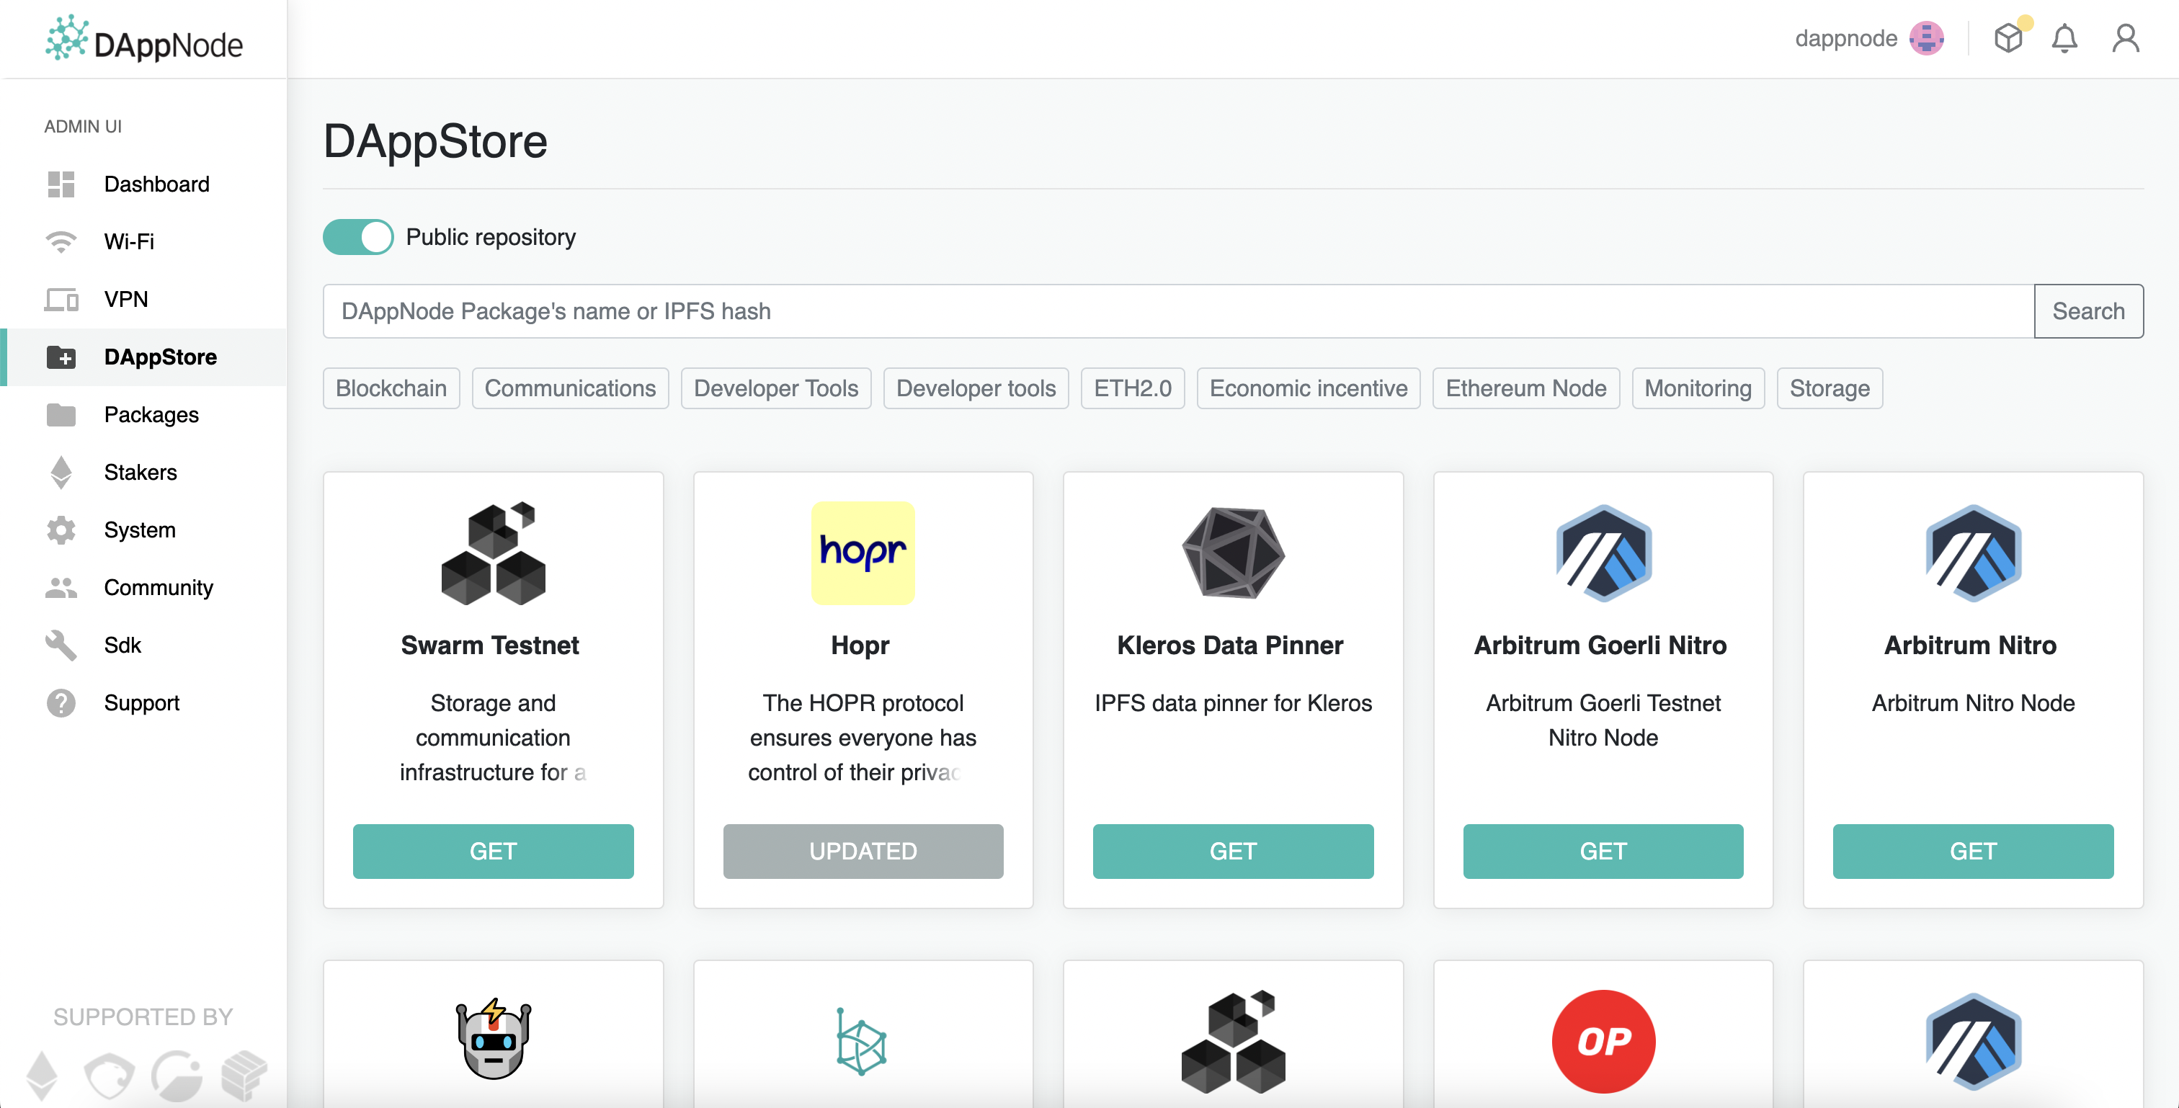Click the Hopr yellow logo
Viewport: 2179px width, 1108px height.
863,553
